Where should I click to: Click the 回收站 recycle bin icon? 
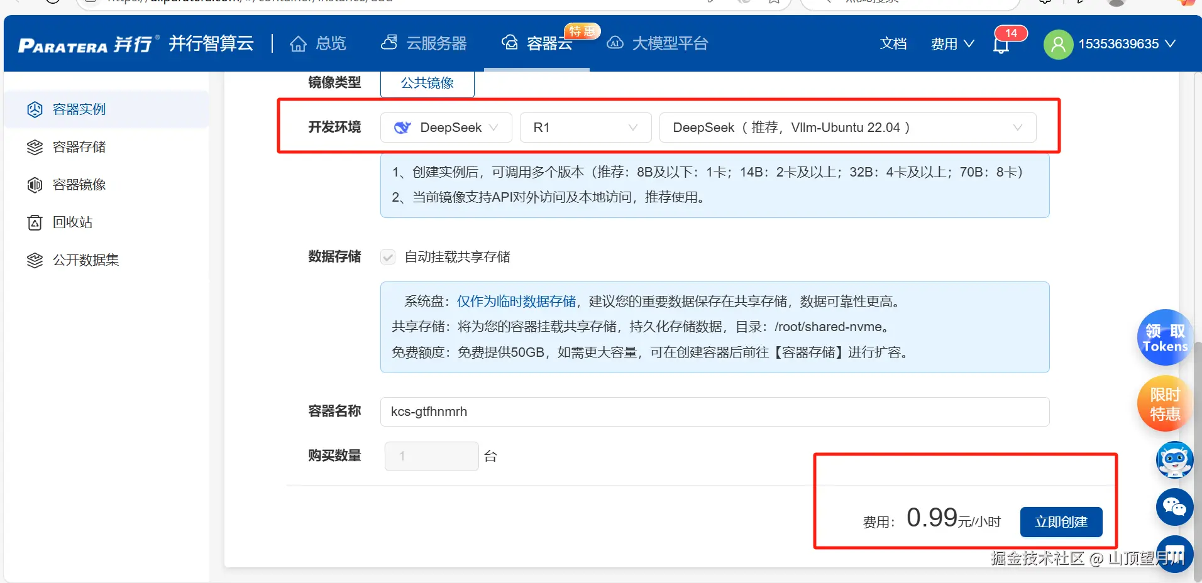(35, 222)
